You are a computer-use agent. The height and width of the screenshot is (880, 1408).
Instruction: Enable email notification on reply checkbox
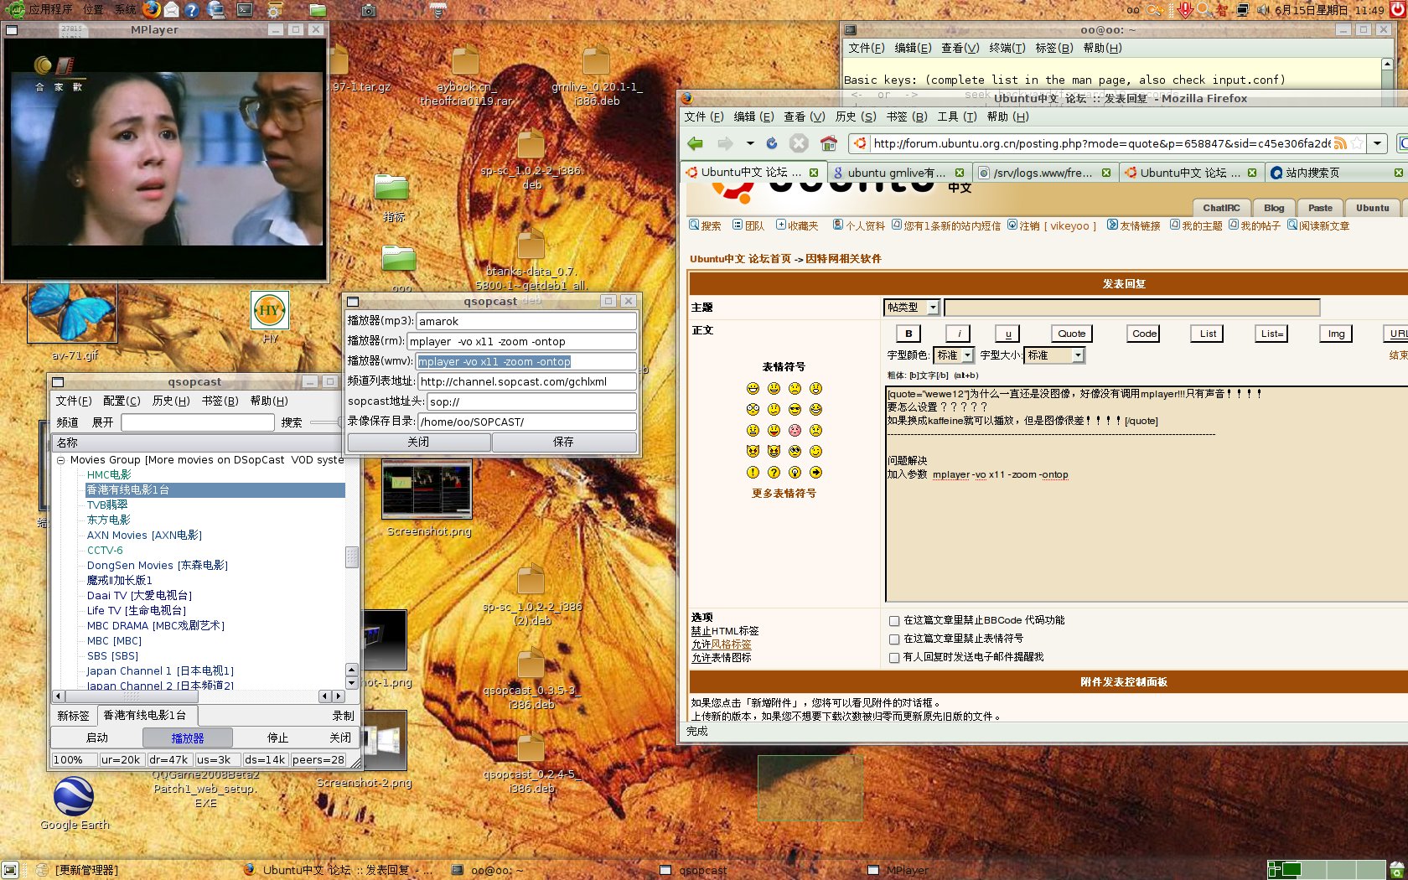pyautogui.click(x=894, y=658)
